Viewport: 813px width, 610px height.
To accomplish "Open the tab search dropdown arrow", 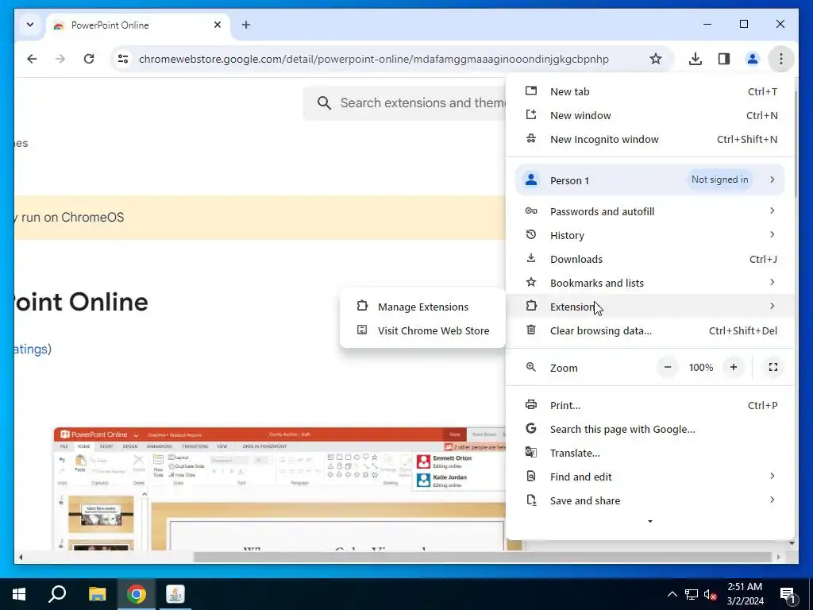I will (30, 25).
